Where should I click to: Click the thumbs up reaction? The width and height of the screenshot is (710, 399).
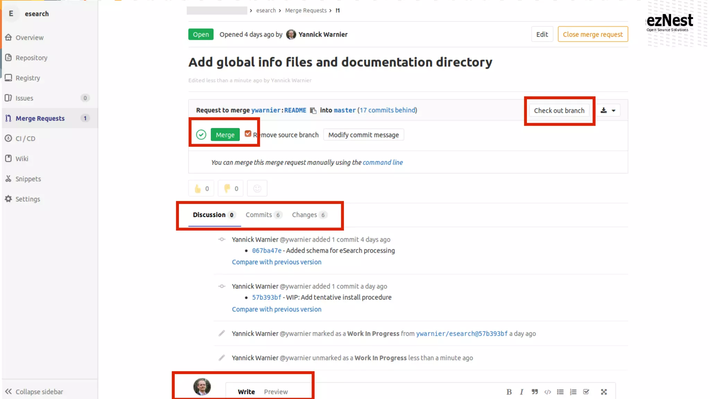201,188
